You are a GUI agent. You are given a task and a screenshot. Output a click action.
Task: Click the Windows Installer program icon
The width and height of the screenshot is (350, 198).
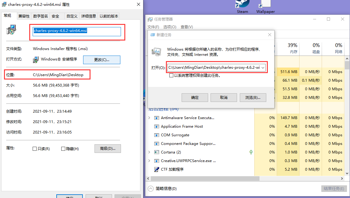point(35,60)
